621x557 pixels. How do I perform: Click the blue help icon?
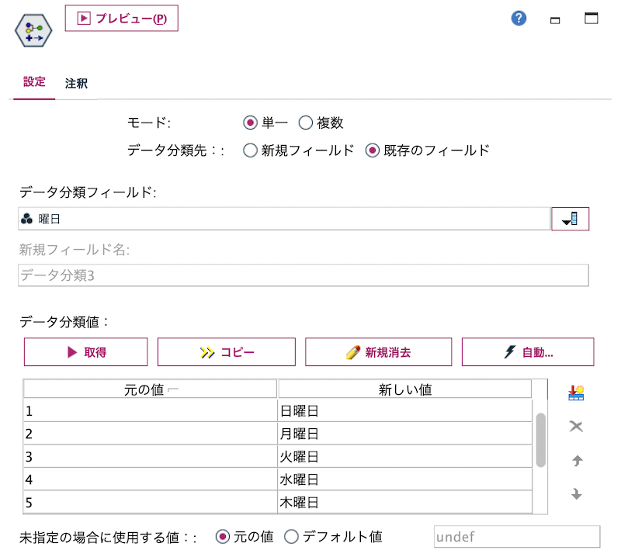[x=519, y=18]
